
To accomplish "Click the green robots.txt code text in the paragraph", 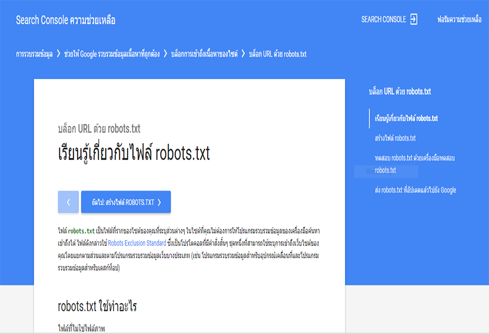I will coord(81,231).
